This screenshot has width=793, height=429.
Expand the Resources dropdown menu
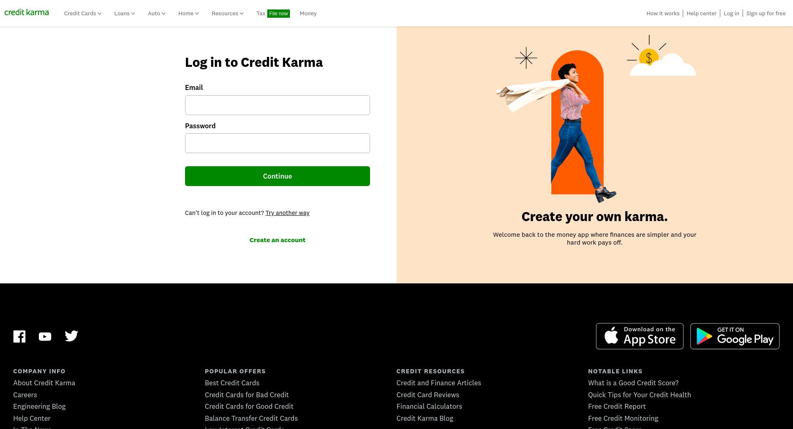coord(228,14)
